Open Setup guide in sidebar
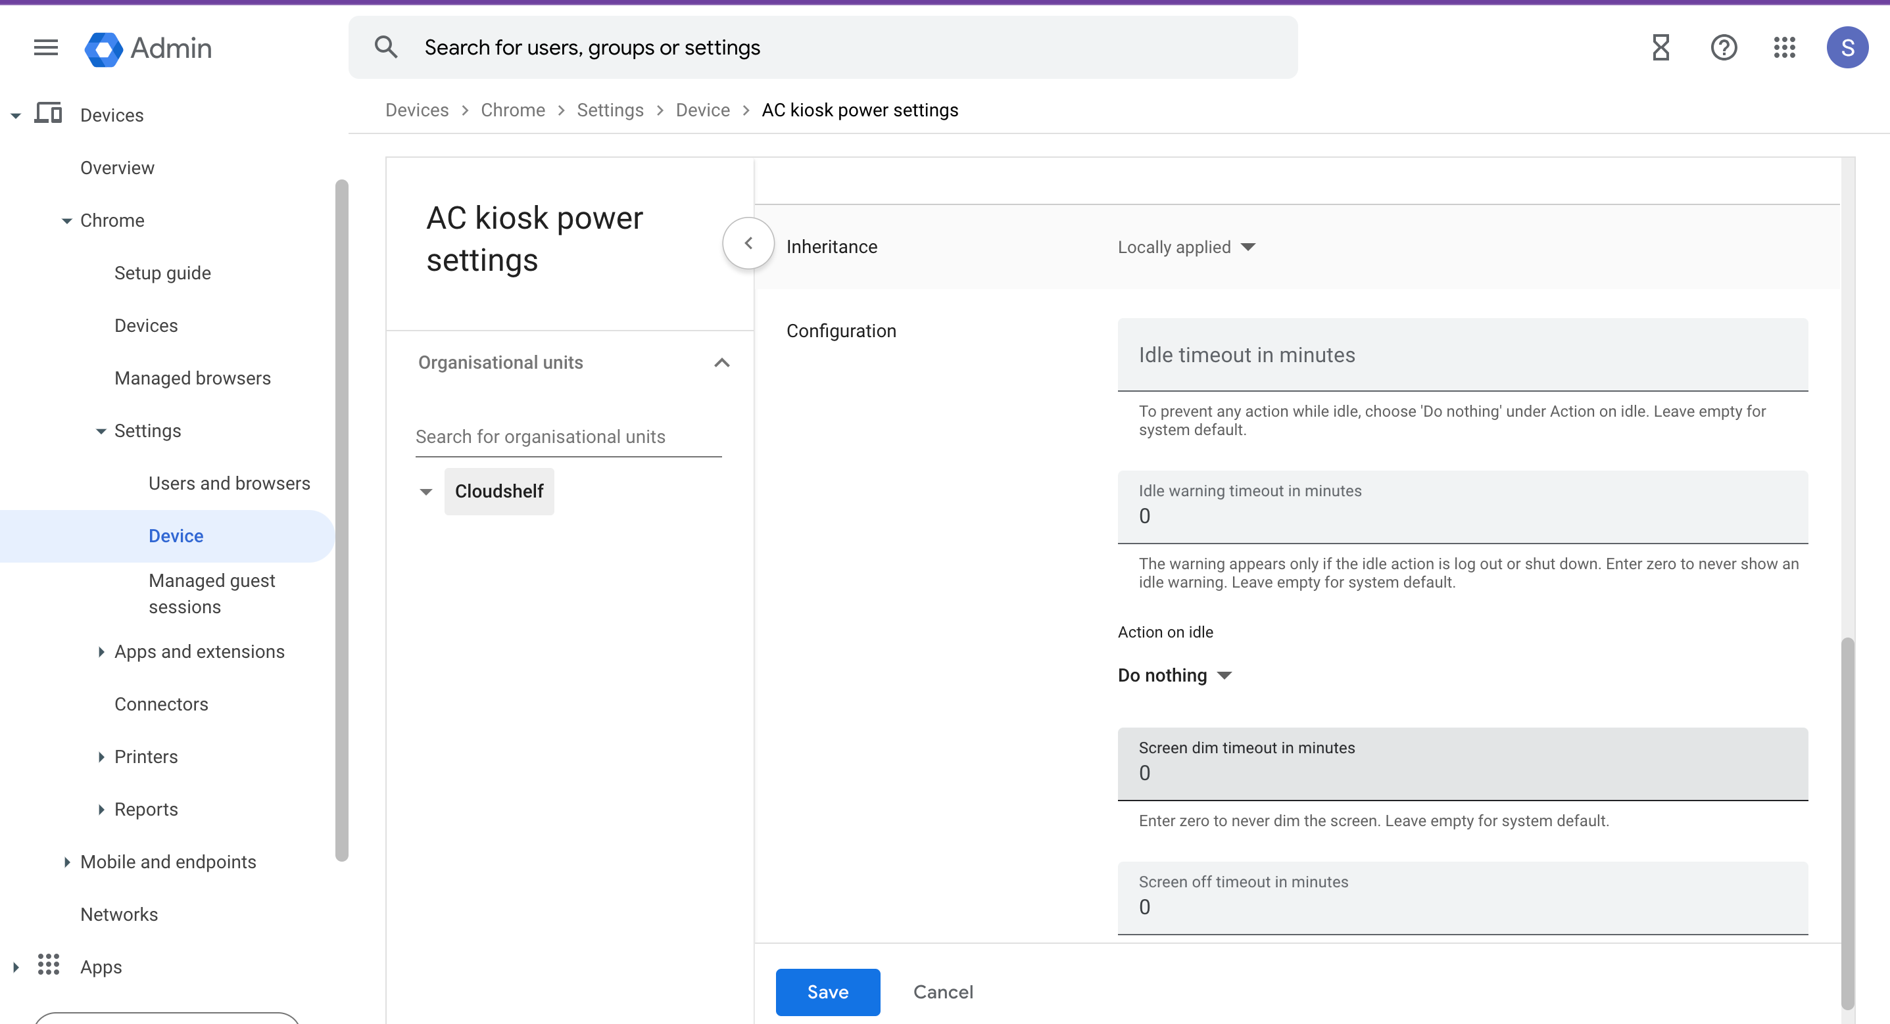This screenshot has height=1024, width=1890. [x=162, y=273]
